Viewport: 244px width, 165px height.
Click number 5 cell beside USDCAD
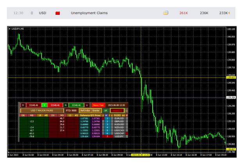click(107, 130)
